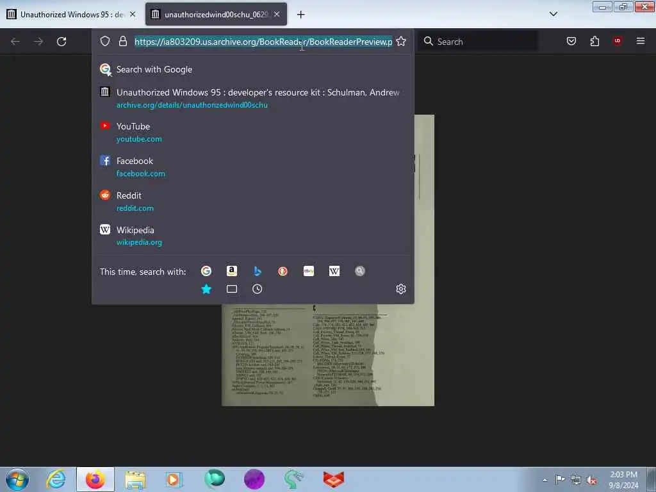Viewport: 656px width, 492px height.
Task: Search bookmarks with the blue star icon
Action: [206, 289]
